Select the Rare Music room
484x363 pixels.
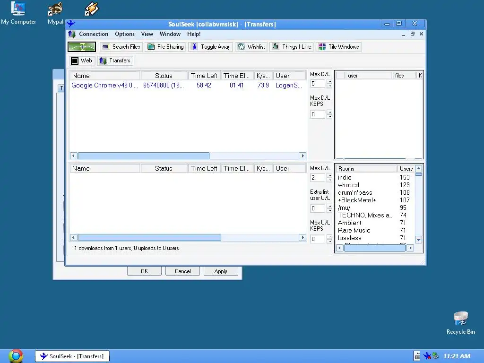[x=354, y=230]
